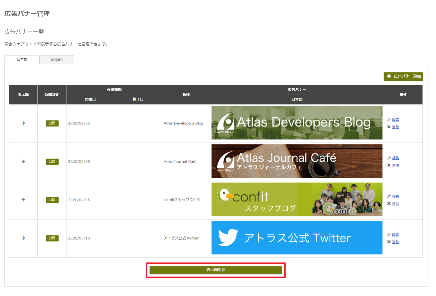Screen dimensions: 436x296
Task: Click the アトラス公式 Twitter banner image
Action: 297,238
